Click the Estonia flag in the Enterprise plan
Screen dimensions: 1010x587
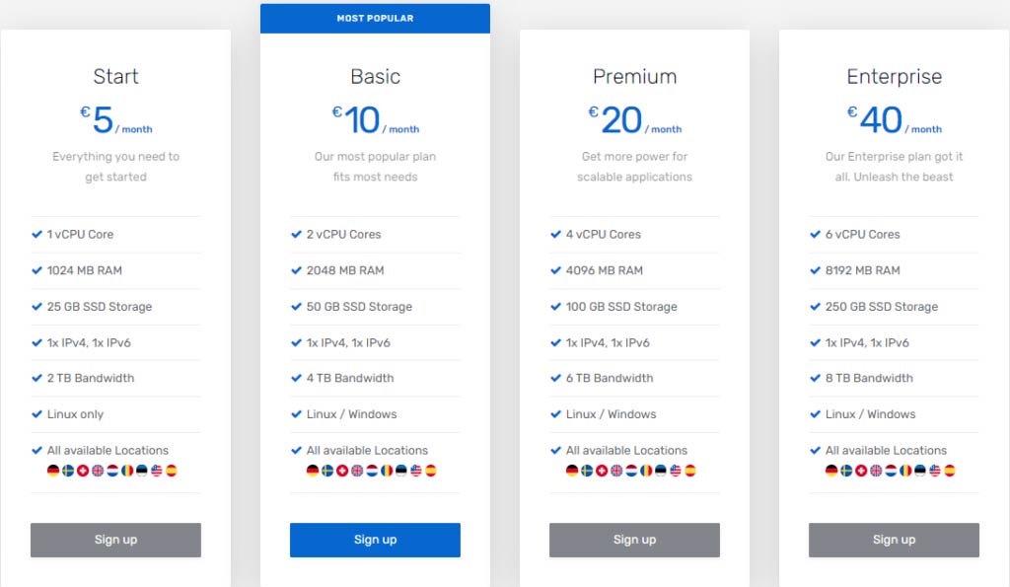point(920,471)
